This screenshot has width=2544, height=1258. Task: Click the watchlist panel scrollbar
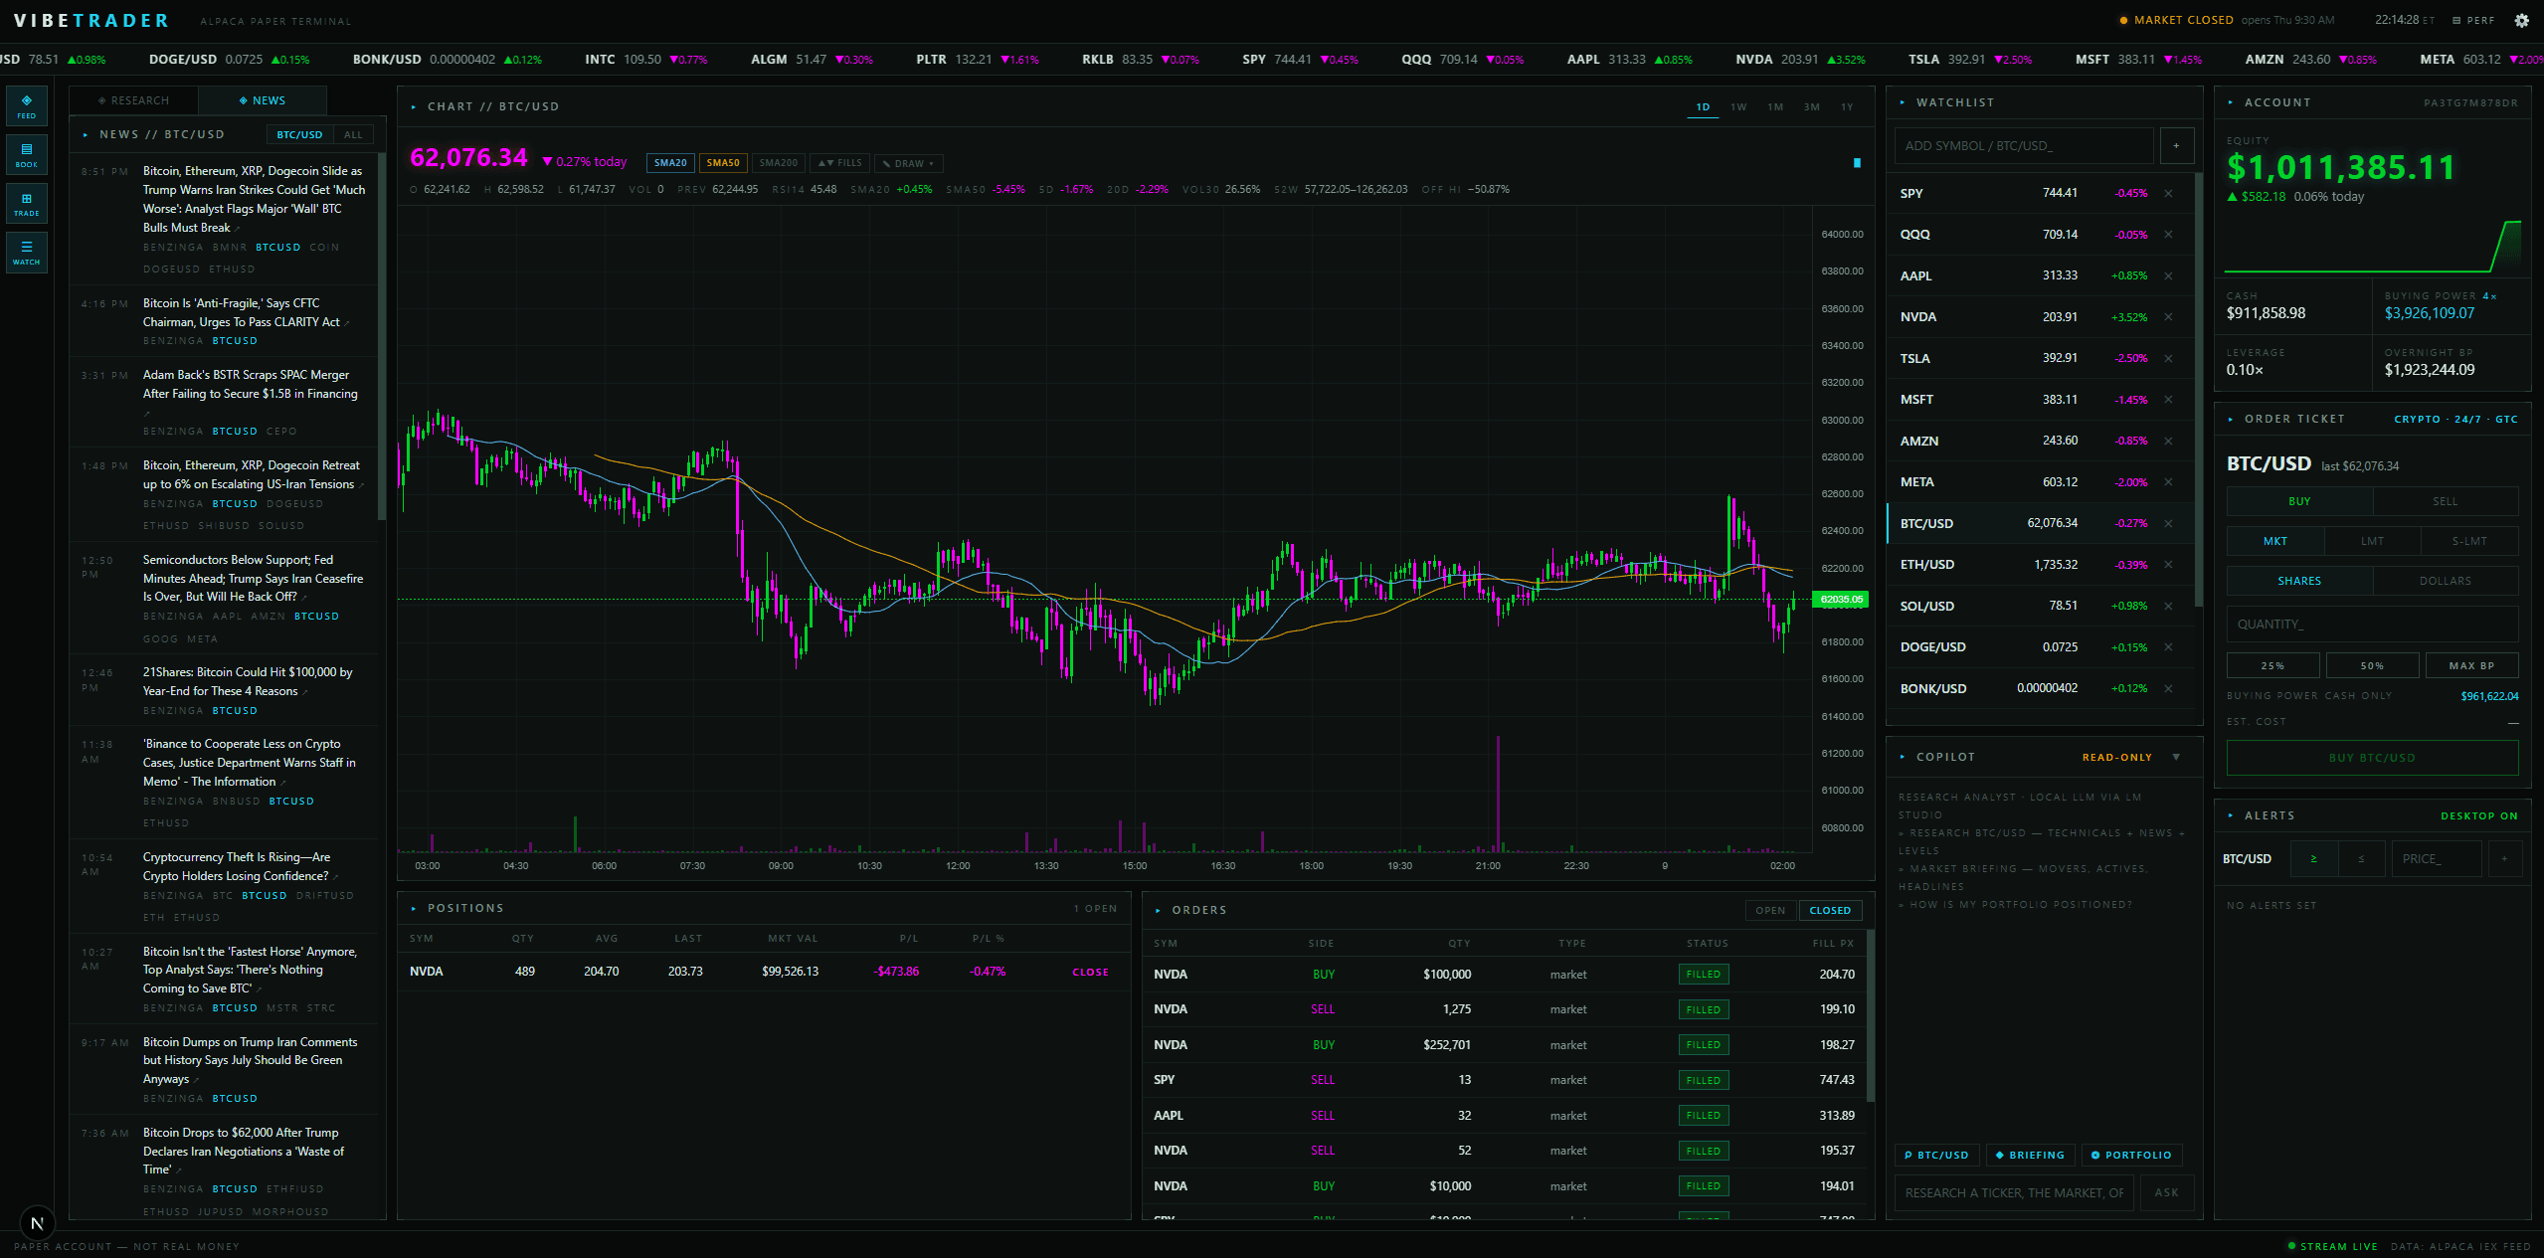(2198, 390)
